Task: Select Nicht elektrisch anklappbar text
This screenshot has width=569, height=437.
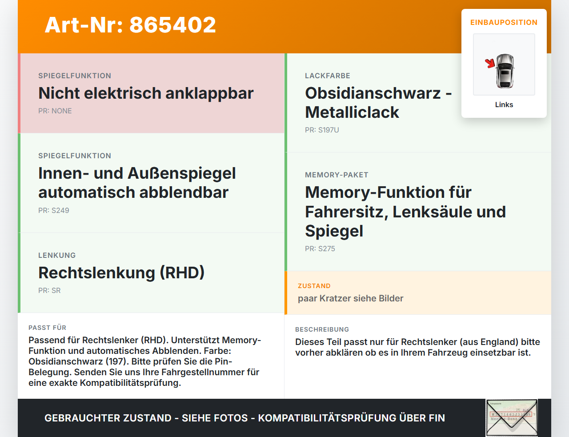Action: click(146, 93)
